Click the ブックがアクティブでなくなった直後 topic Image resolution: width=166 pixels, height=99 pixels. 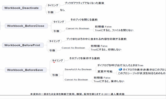[x=84, y=3]
